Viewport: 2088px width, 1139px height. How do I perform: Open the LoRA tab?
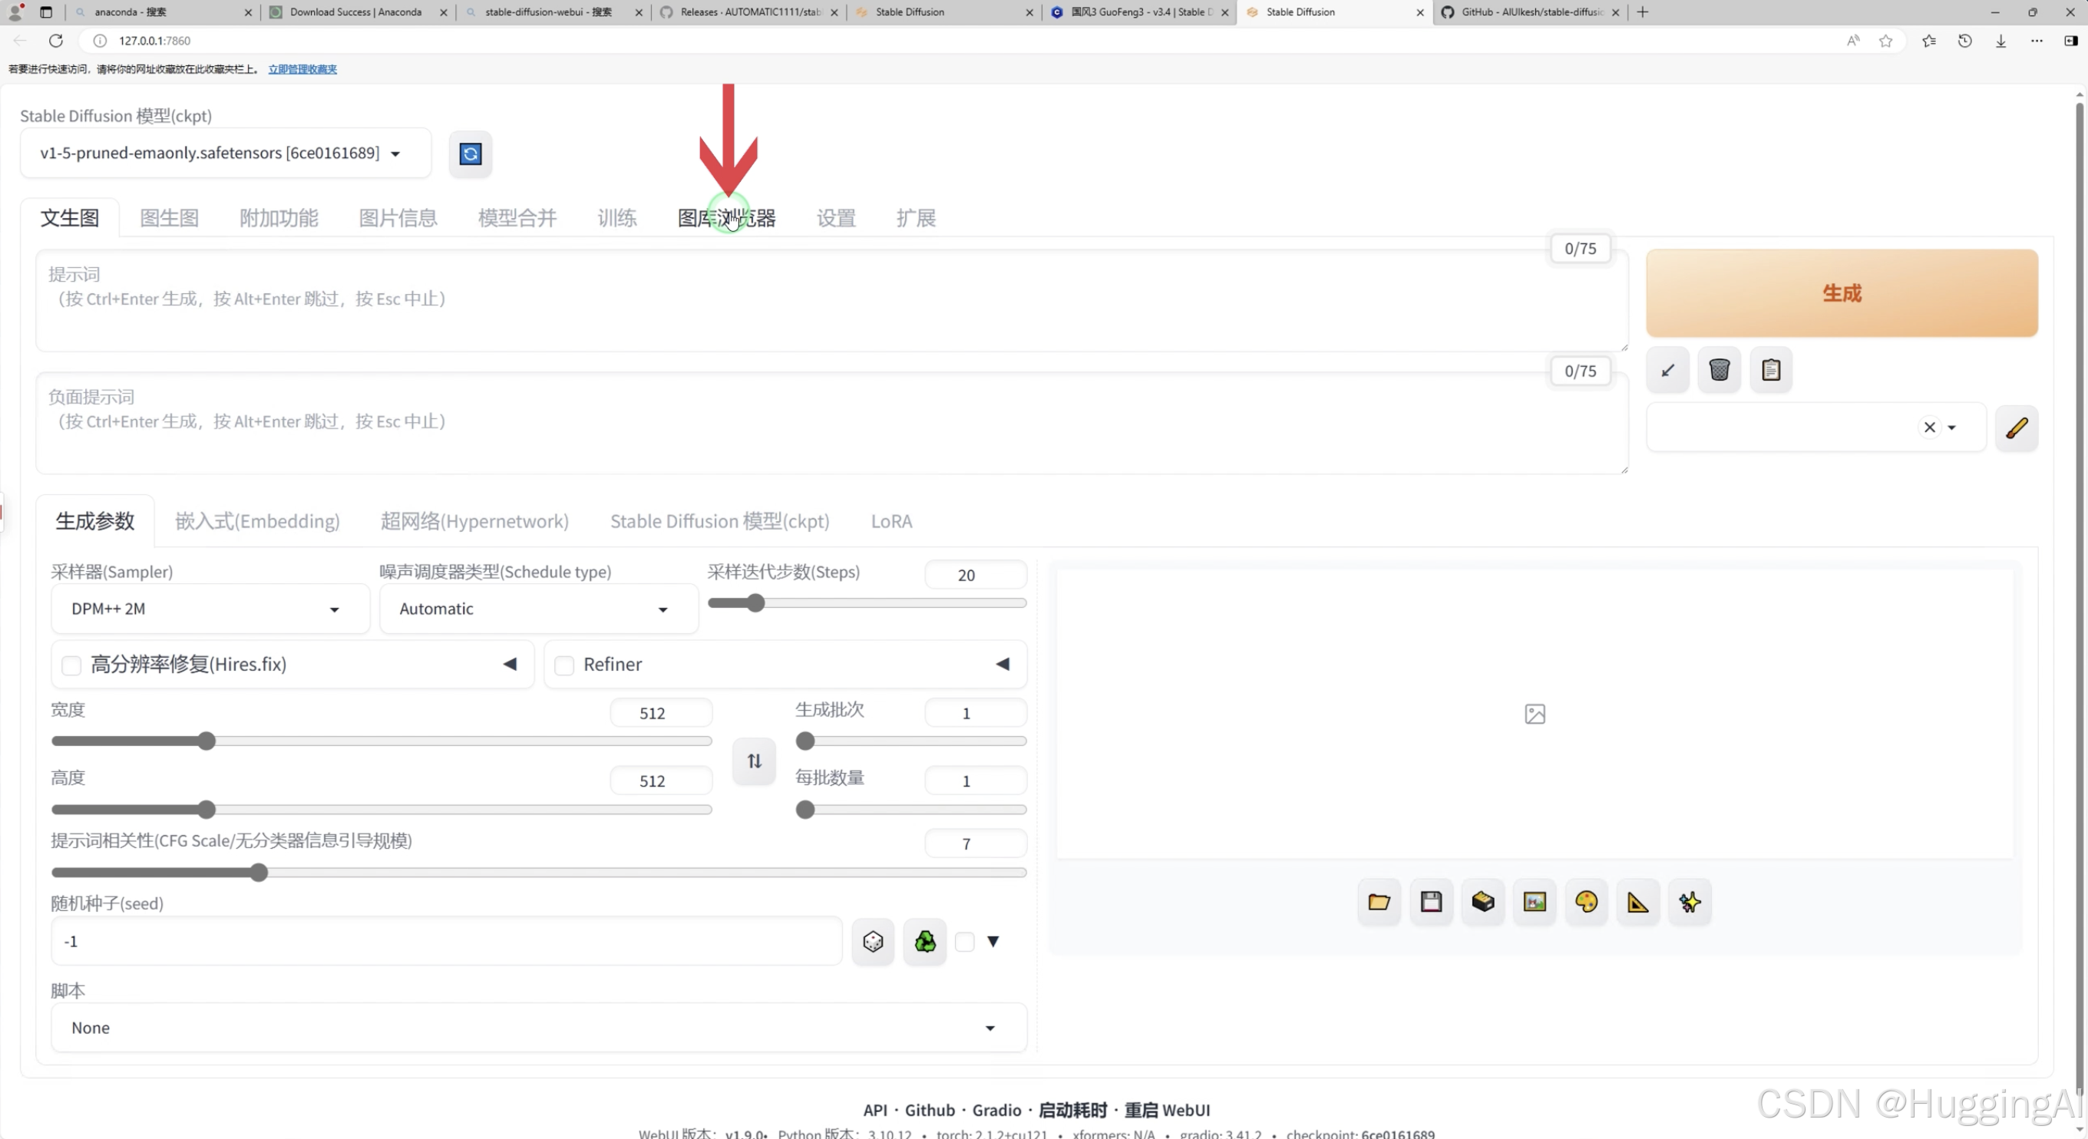point(890,521)
